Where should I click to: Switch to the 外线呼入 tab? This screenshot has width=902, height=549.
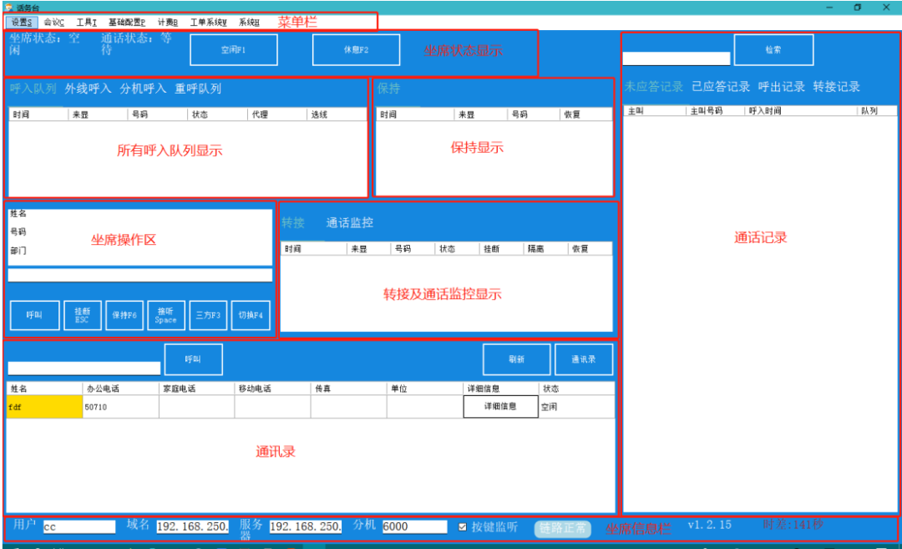click(x=88, y=89)
